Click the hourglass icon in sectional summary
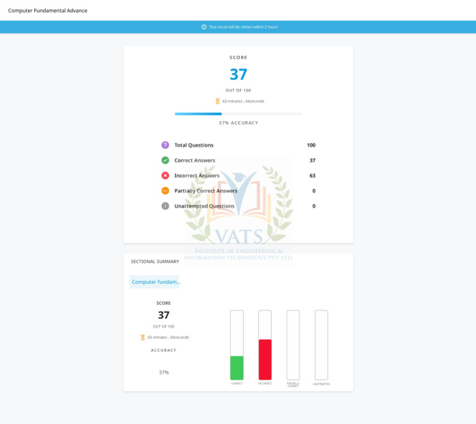The image size is (476, 424). [x=143, y=337]
